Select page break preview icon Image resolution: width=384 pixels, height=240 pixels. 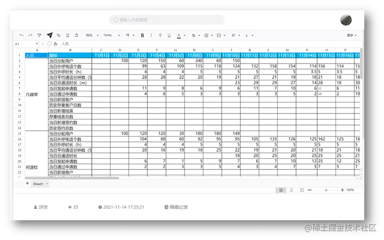point(302,190)
